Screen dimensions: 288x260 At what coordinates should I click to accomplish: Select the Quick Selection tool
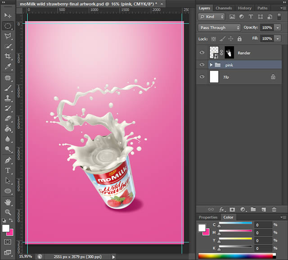tap(8, 46)
